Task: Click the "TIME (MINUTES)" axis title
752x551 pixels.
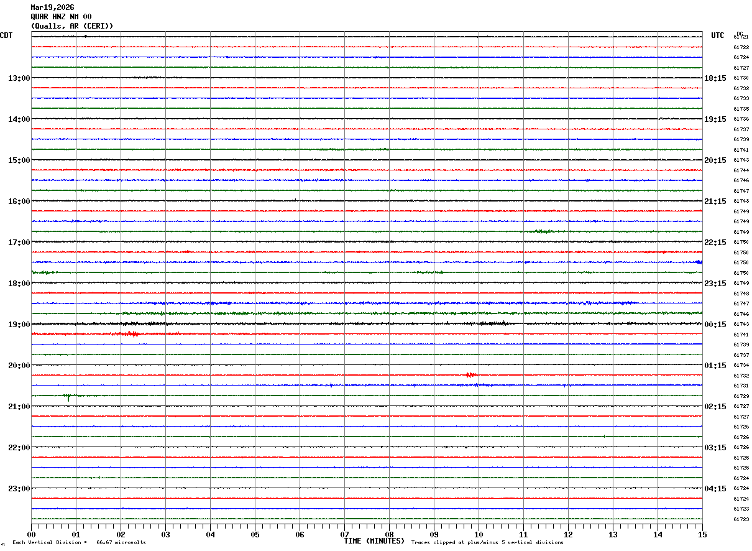Action: click(x=374, y=541)
